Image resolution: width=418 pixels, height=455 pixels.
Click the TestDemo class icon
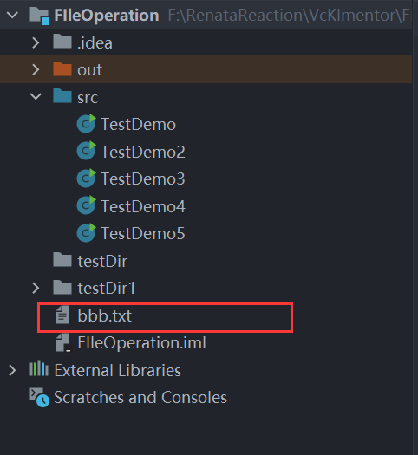[86, 124]
